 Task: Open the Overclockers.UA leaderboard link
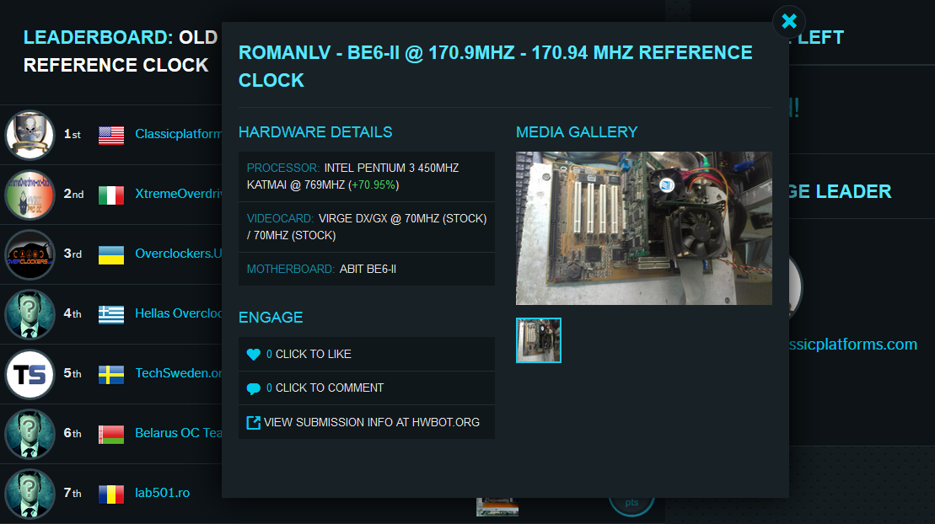tap(178, 254)
